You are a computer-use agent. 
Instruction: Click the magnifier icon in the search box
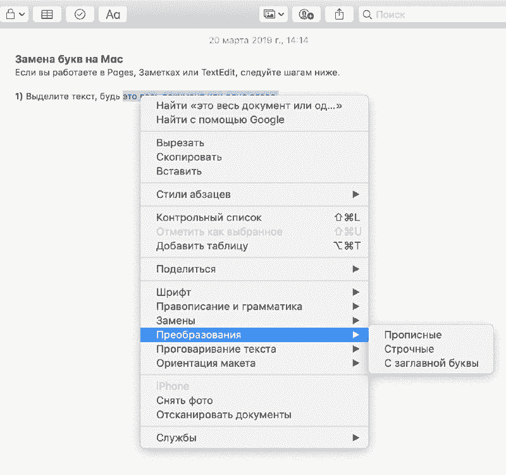(x=367, y=14)
